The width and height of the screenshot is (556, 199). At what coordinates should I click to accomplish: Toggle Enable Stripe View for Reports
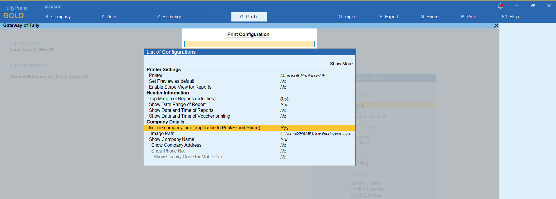click(180, 87)
